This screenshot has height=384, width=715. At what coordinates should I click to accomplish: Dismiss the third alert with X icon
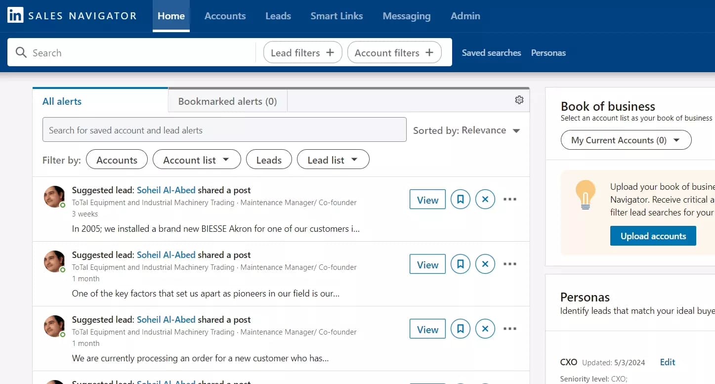coord(485,329)
